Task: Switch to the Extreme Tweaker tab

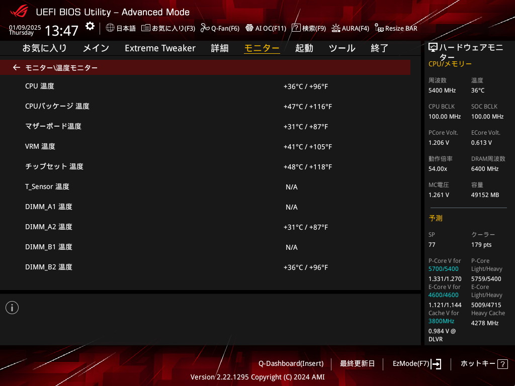Action: tap(160, 48)
